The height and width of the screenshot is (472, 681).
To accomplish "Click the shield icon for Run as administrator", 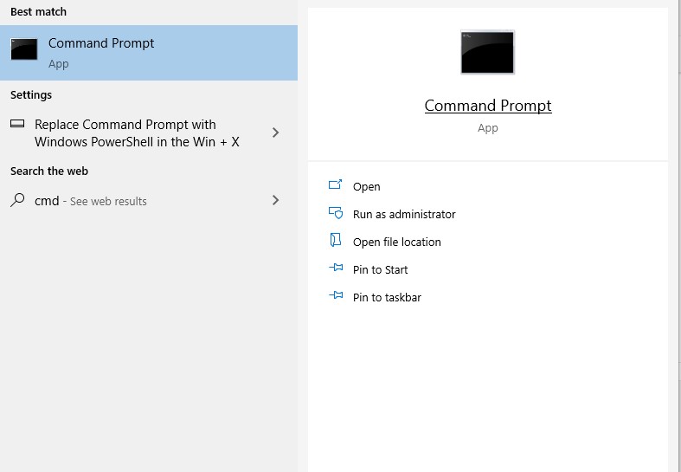I will point(336,213).
